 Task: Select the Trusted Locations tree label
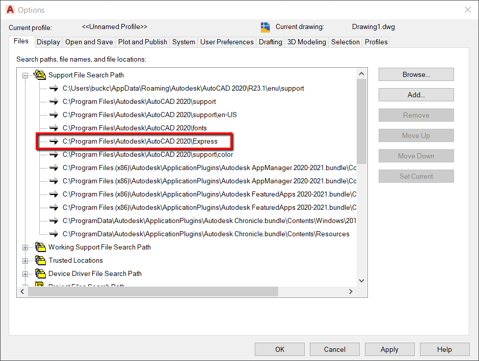75,260
